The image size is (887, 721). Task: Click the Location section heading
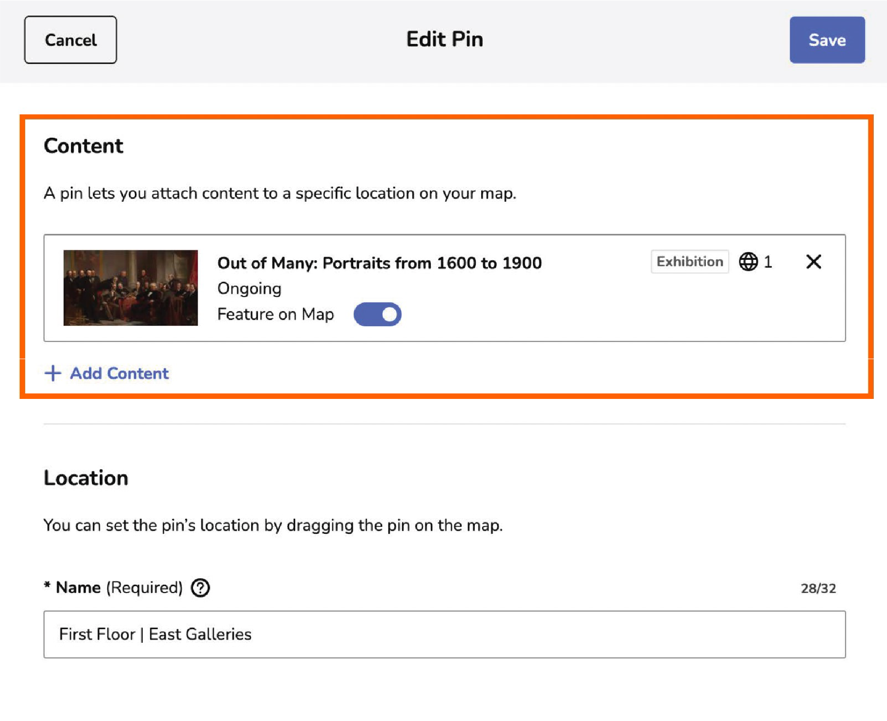(86, 478)
